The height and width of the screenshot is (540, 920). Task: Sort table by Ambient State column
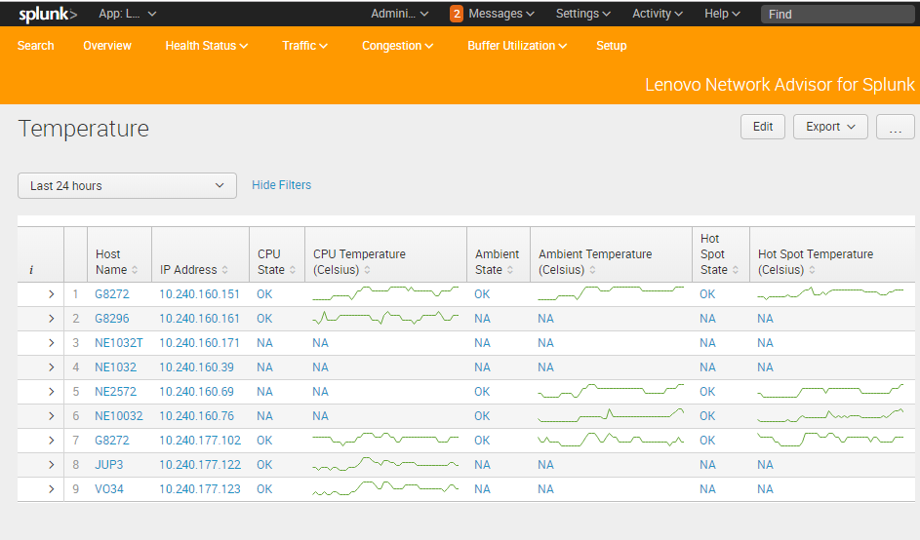point(499,261)
